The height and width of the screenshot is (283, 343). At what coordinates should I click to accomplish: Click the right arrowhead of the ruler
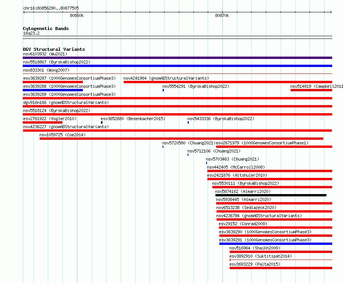tap(331, 12)
